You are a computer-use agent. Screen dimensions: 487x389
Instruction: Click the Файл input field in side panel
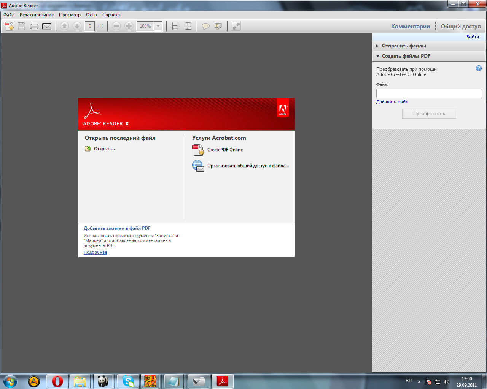pyautogui.click(x=429, y=93)
